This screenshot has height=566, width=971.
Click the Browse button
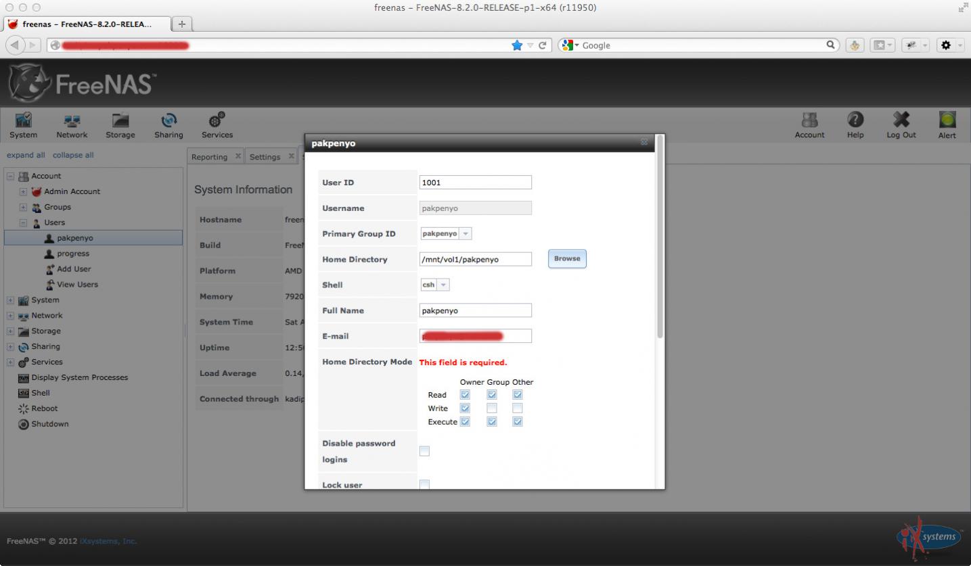tap(567, 259)
